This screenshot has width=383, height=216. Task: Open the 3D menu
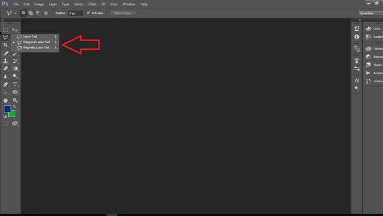pos(103,4)
